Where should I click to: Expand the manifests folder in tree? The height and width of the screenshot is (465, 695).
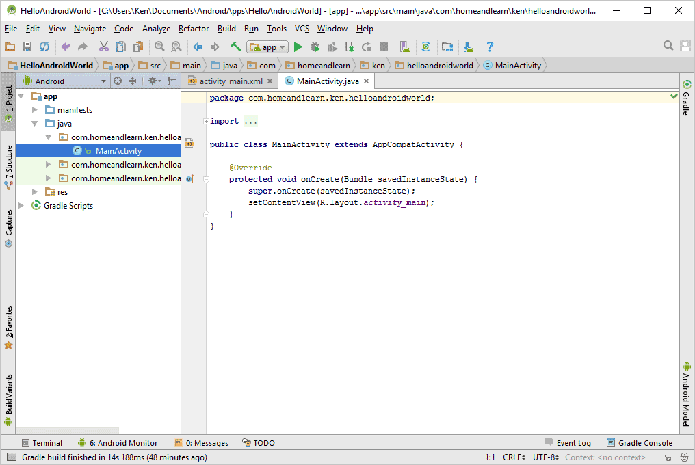click(x=35, y=110)
